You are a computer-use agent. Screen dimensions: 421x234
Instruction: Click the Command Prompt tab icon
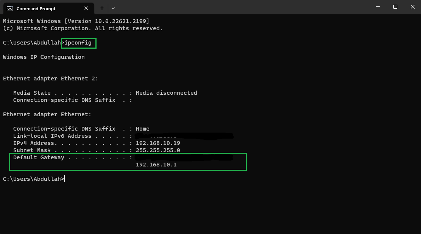pyautogui.click(x=10, y=8)
